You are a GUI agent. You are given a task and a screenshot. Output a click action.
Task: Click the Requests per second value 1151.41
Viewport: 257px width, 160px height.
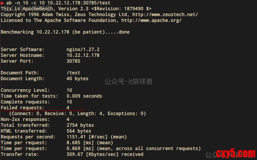(76, 137)
